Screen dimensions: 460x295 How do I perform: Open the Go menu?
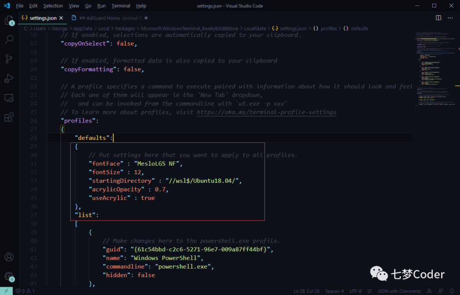88,6
